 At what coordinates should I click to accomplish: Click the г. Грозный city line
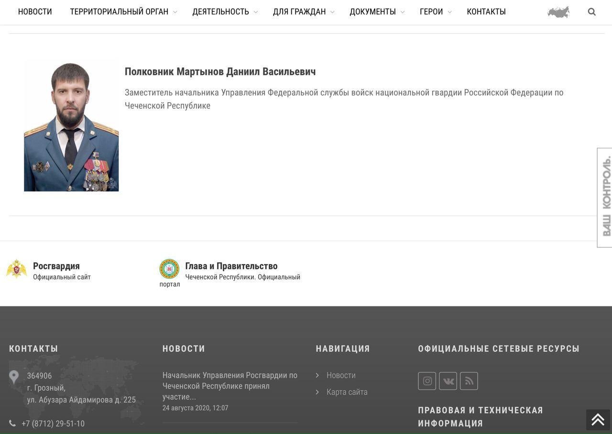pyautogui.click(x=46, y=388)
